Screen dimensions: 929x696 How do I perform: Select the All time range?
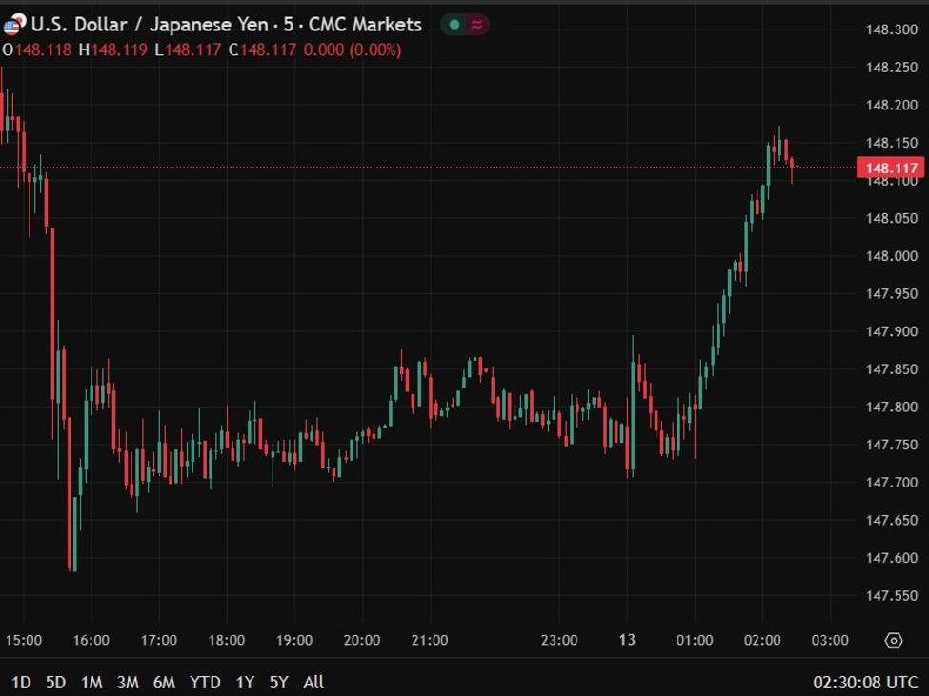point(313,683)
